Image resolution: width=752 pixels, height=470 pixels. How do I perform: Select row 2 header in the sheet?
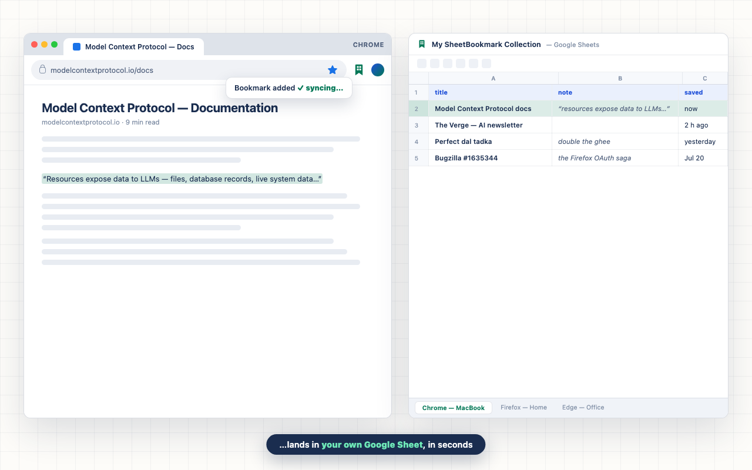click(418, 109)
